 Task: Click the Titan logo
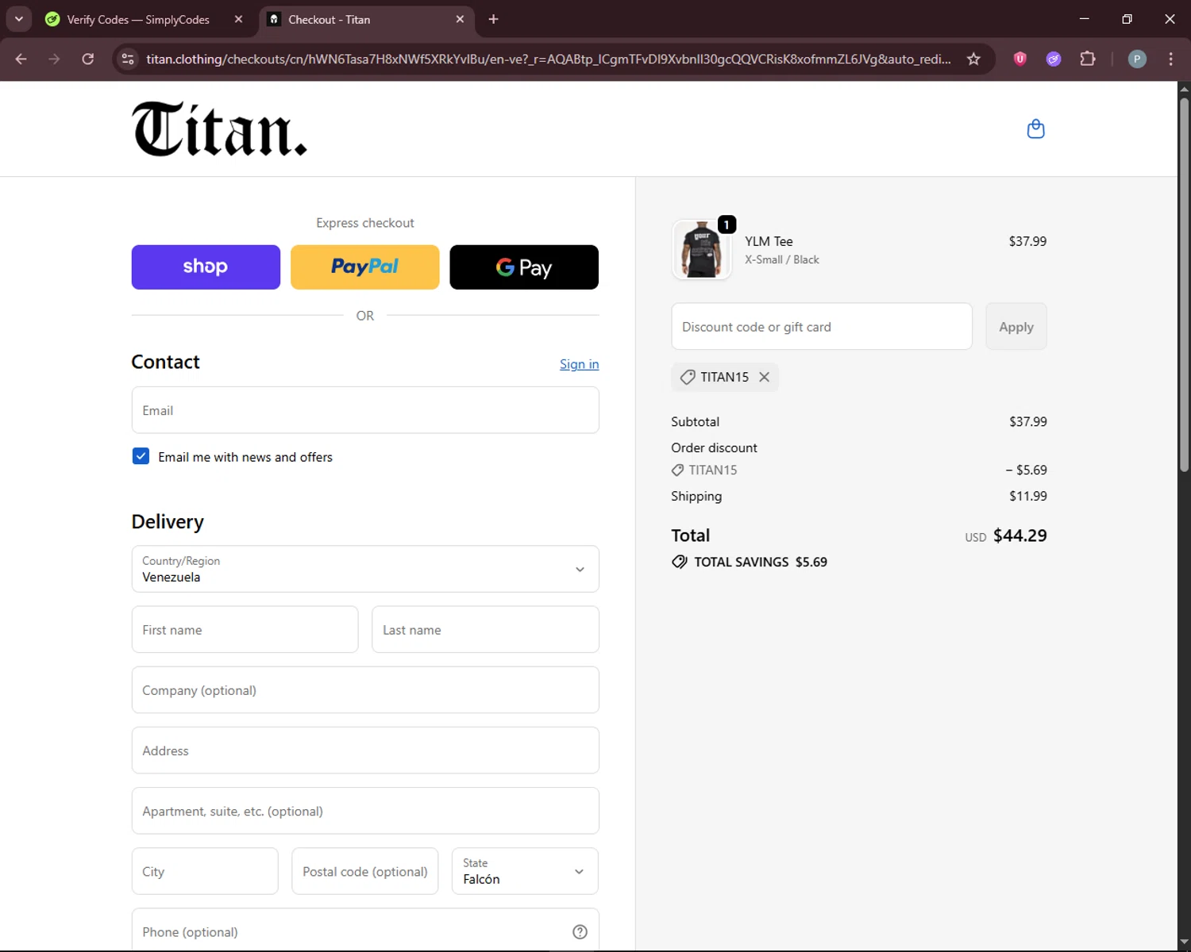coord(219,129)
